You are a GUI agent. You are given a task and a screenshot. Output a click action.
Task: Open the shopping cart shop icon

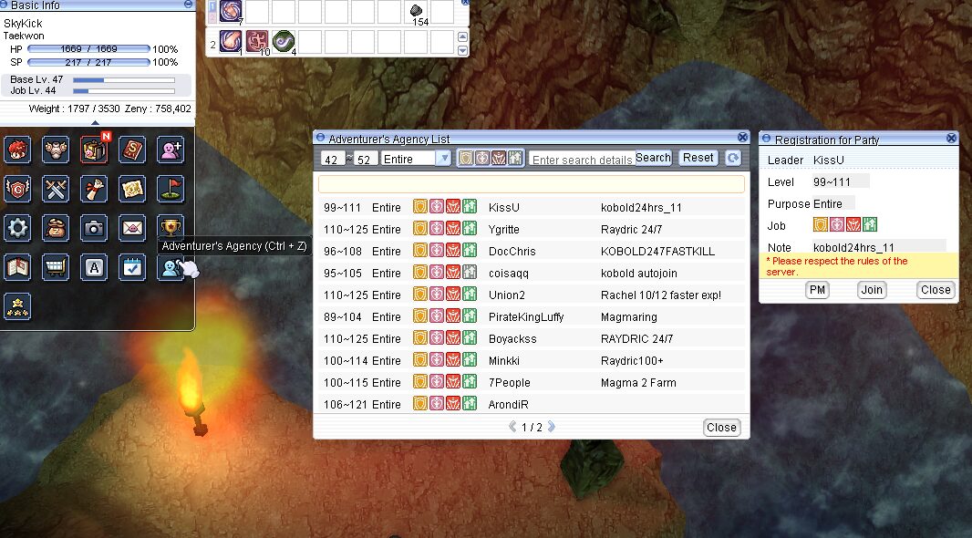click(x=56, y=267)
